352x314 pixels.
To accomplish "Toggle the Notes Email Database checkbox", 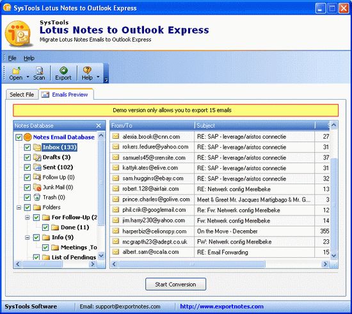I will pyautogui.click(x=19, y=137).
